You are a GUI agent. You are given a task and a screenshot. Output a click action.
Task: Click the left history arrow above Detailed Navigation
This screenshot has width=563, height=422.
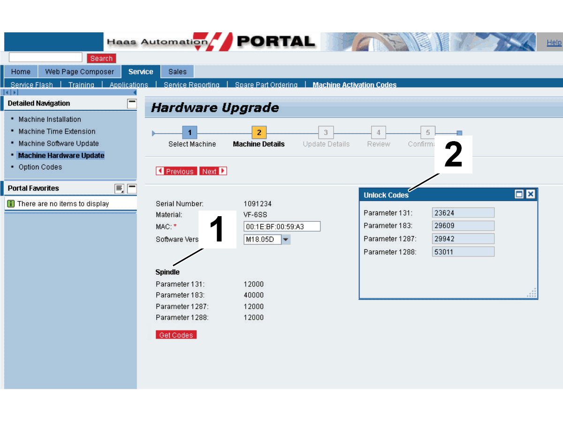pos(7,92)
